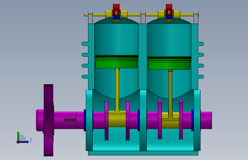Click the oval port atop the left cylinder
248x160 pixels.
[116, 21]
